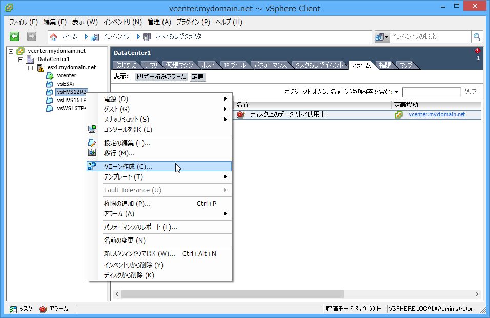Open the インベントリ (N) menu
Image resolution: width=490 pixels, height=318 pixels.
122,22
